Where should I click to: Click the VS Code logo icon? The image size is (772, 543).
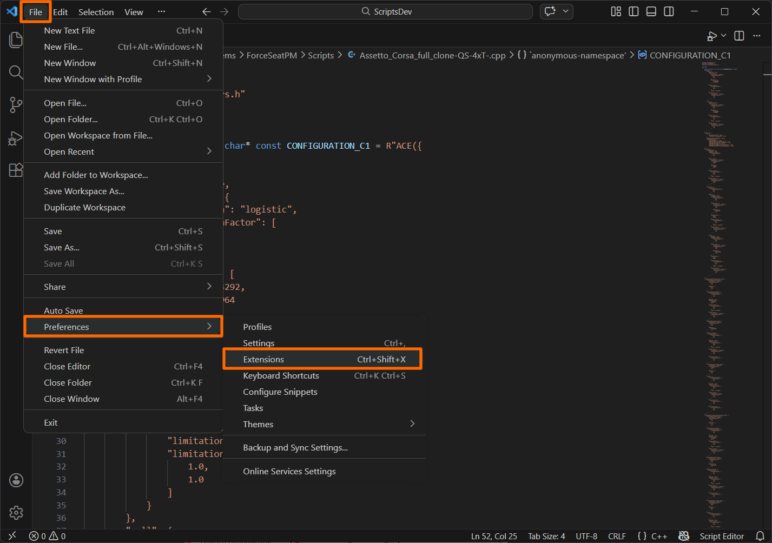pyautogui.click(x=12, y=11)
